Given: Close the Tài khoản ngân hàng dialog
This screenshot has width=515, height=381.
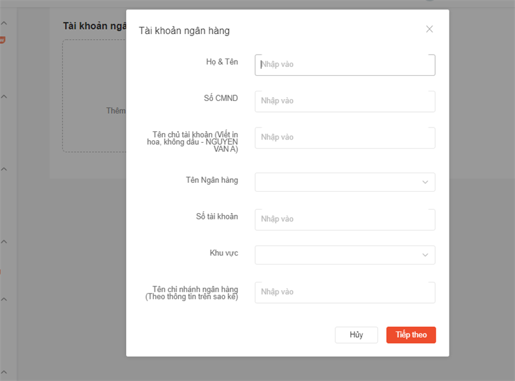Looking at the screenshot, I should pyautogui.click(x=429, y=29).
